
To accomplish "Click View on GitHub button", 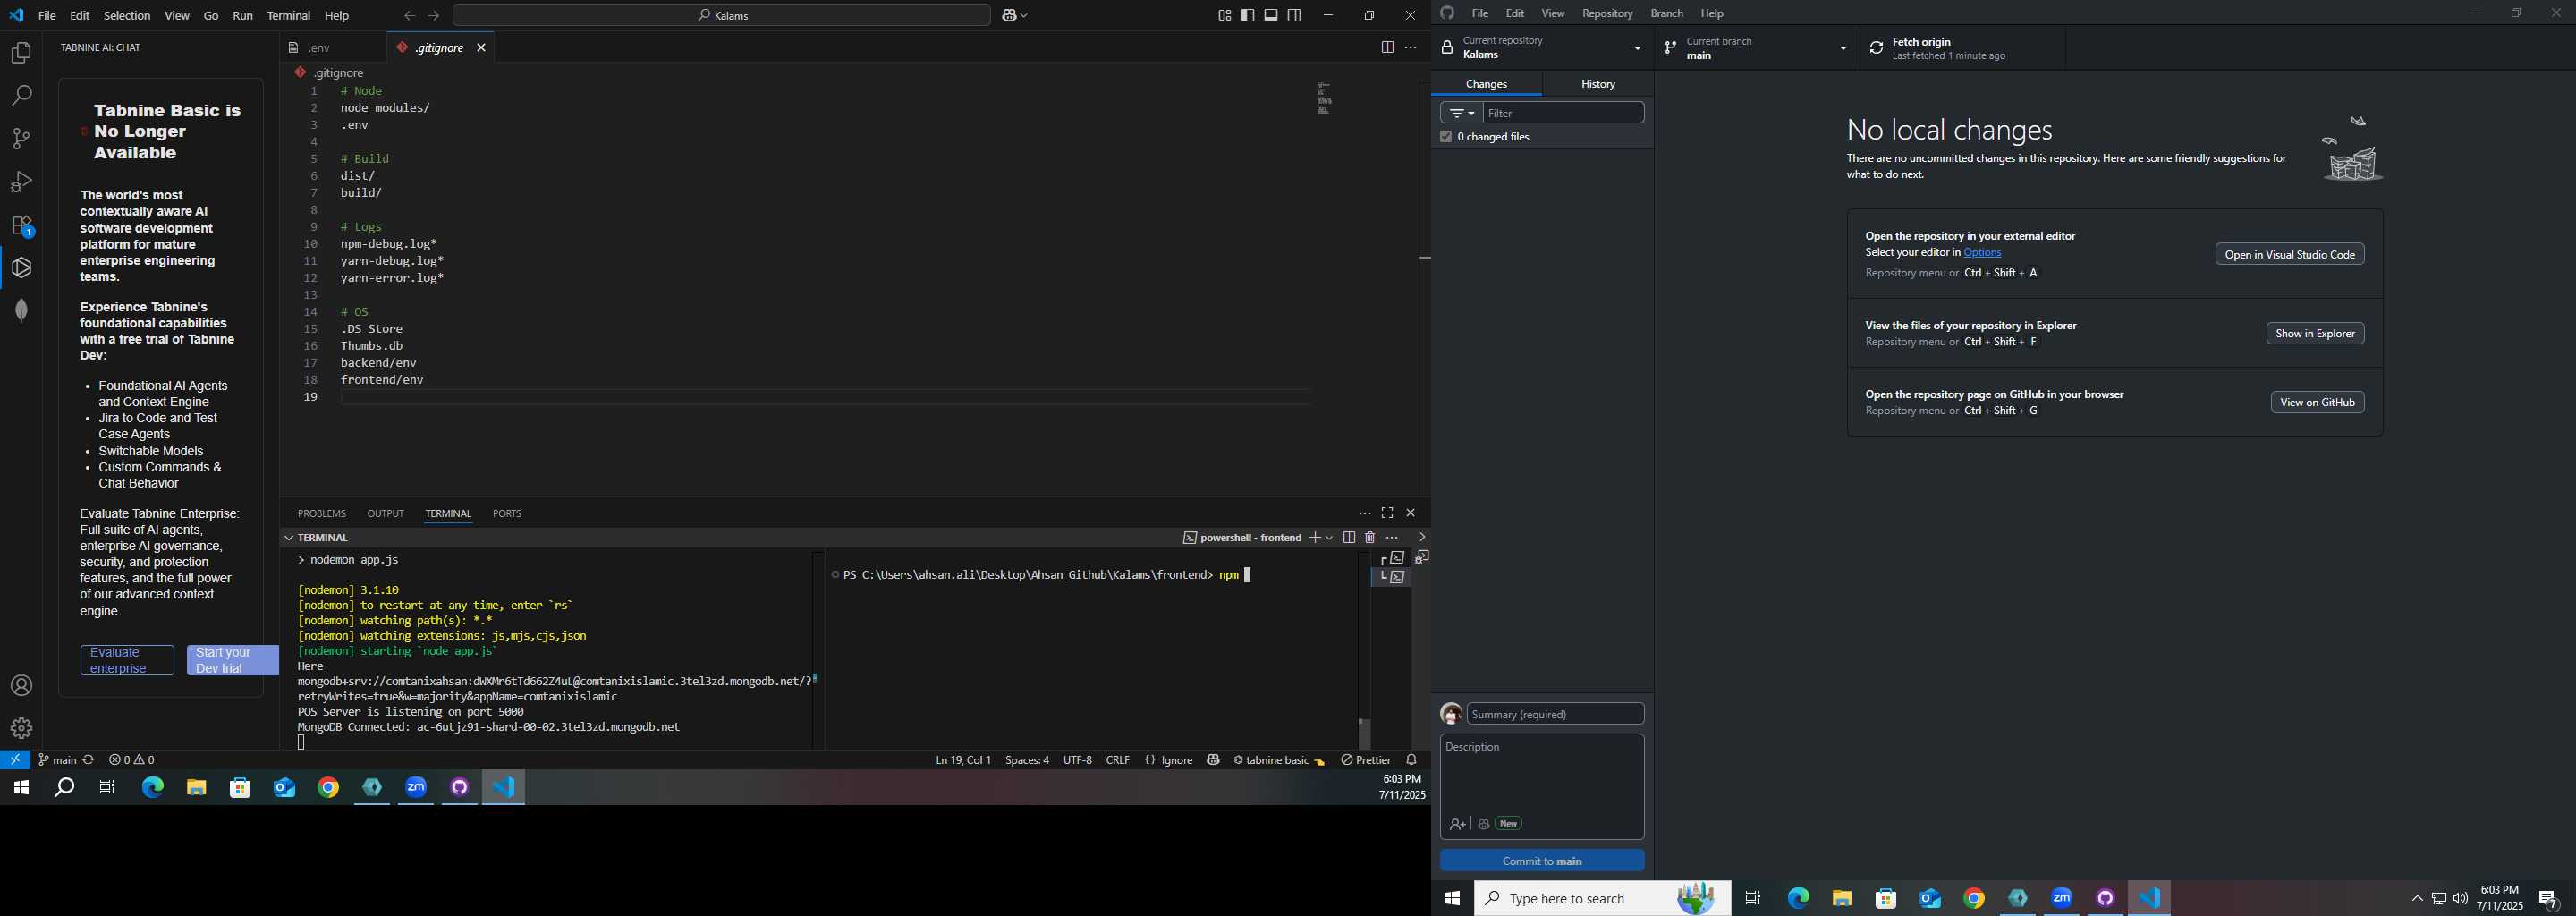I will point(2317,402).
